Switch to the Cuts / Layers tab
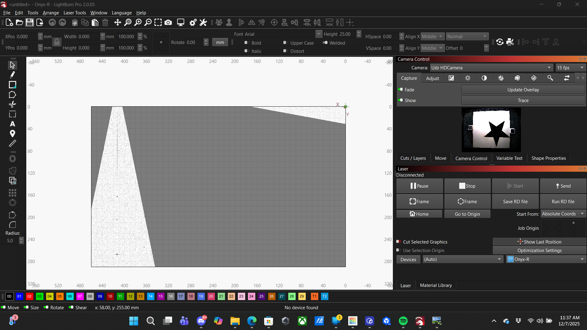The height and width of the screenshot is (330, 587). click(413, 158)
